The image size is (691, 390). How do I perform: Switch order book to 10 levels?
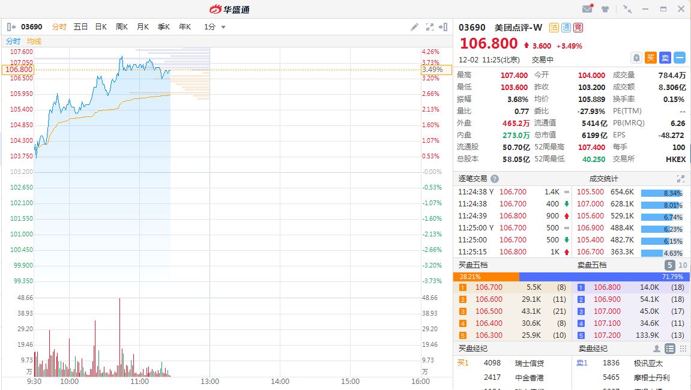coord(683,265)
